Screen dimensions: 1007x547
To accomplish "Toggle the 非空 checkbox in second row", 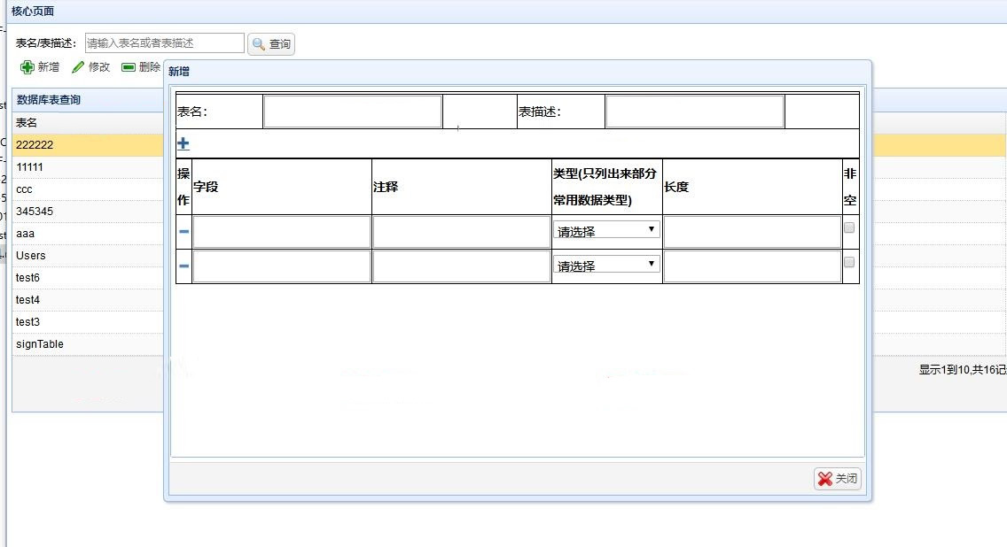I will click(x=849, y=262).
